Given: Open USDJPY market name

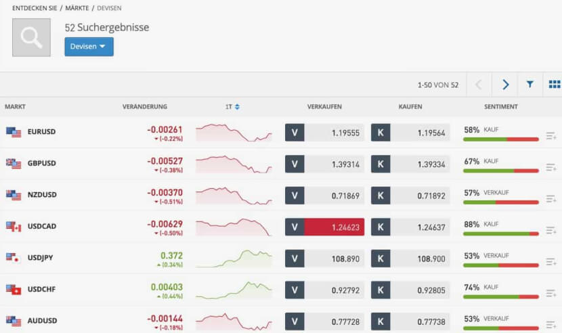Looking at the screenshot, I should pos(40,258).
